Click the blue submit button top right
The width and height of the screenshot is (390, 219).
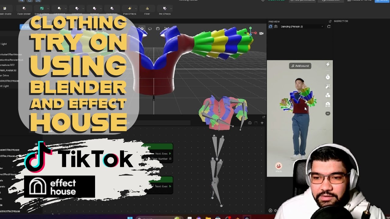click(x=382, y=1)
